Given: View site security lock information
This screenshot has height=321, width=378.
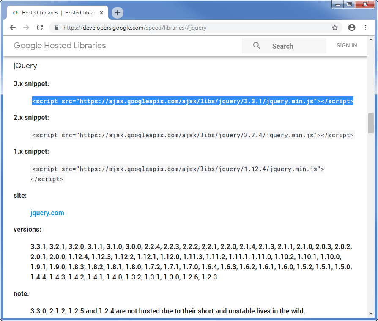Looking at the screenshot, I should tap(57, 28).
